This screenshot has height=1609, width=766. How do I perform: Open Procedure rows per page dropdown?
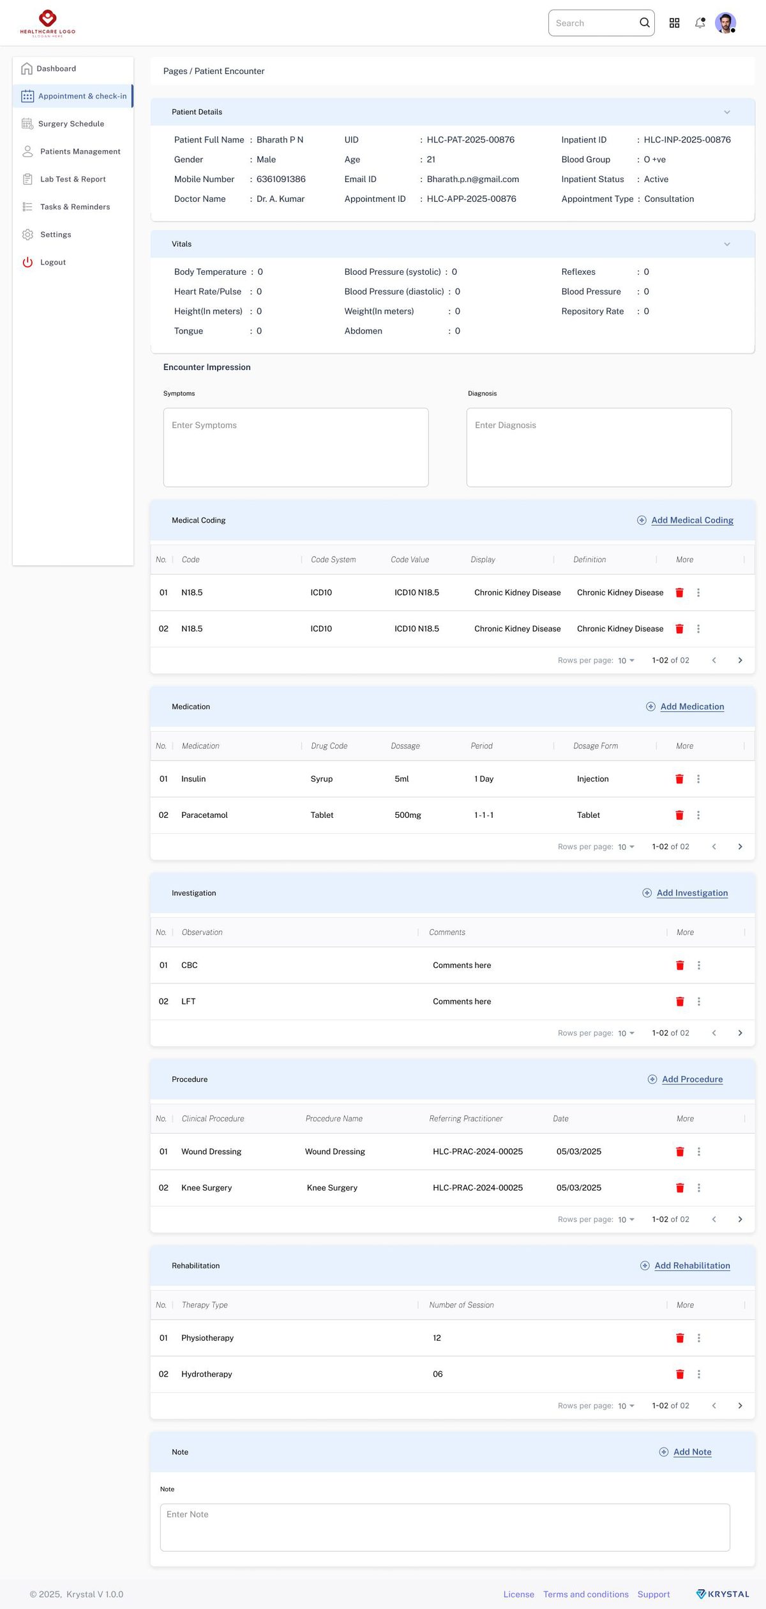click(x=626, y=1220)
